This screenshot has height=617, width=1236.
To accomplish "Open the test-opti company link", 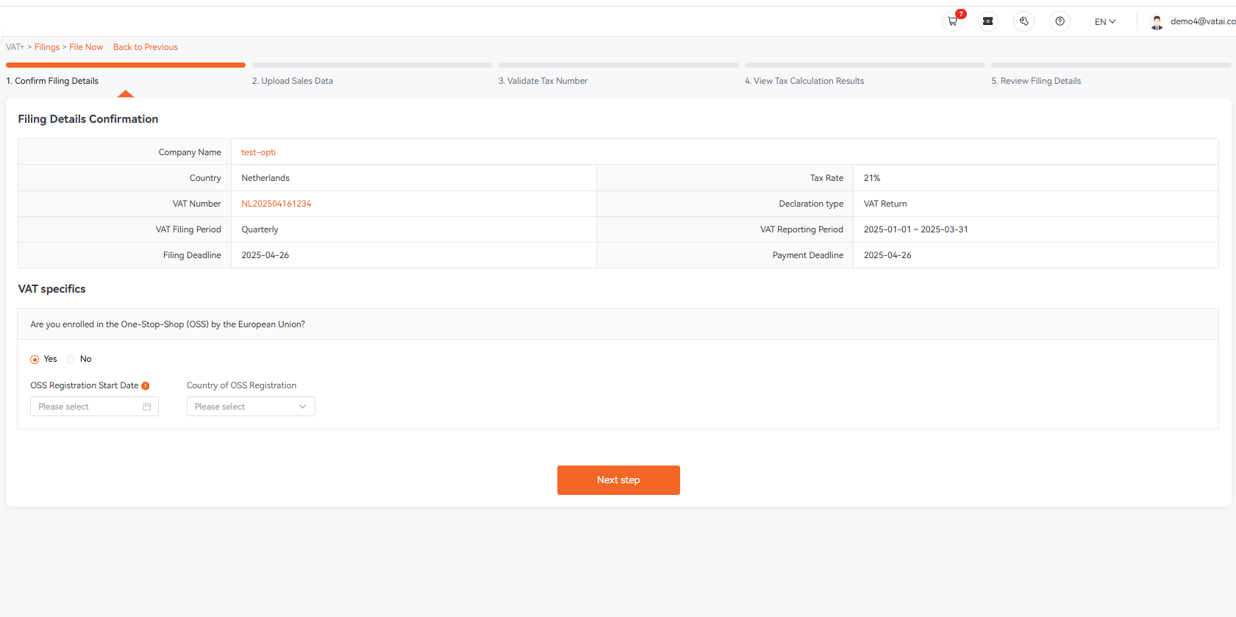I will point(259,152).
